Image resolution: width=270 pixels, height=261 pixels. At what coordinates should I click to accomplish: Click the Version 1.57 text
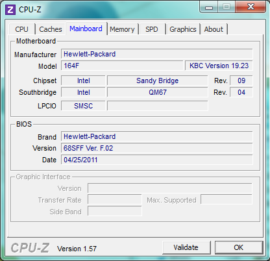point(77,249)
